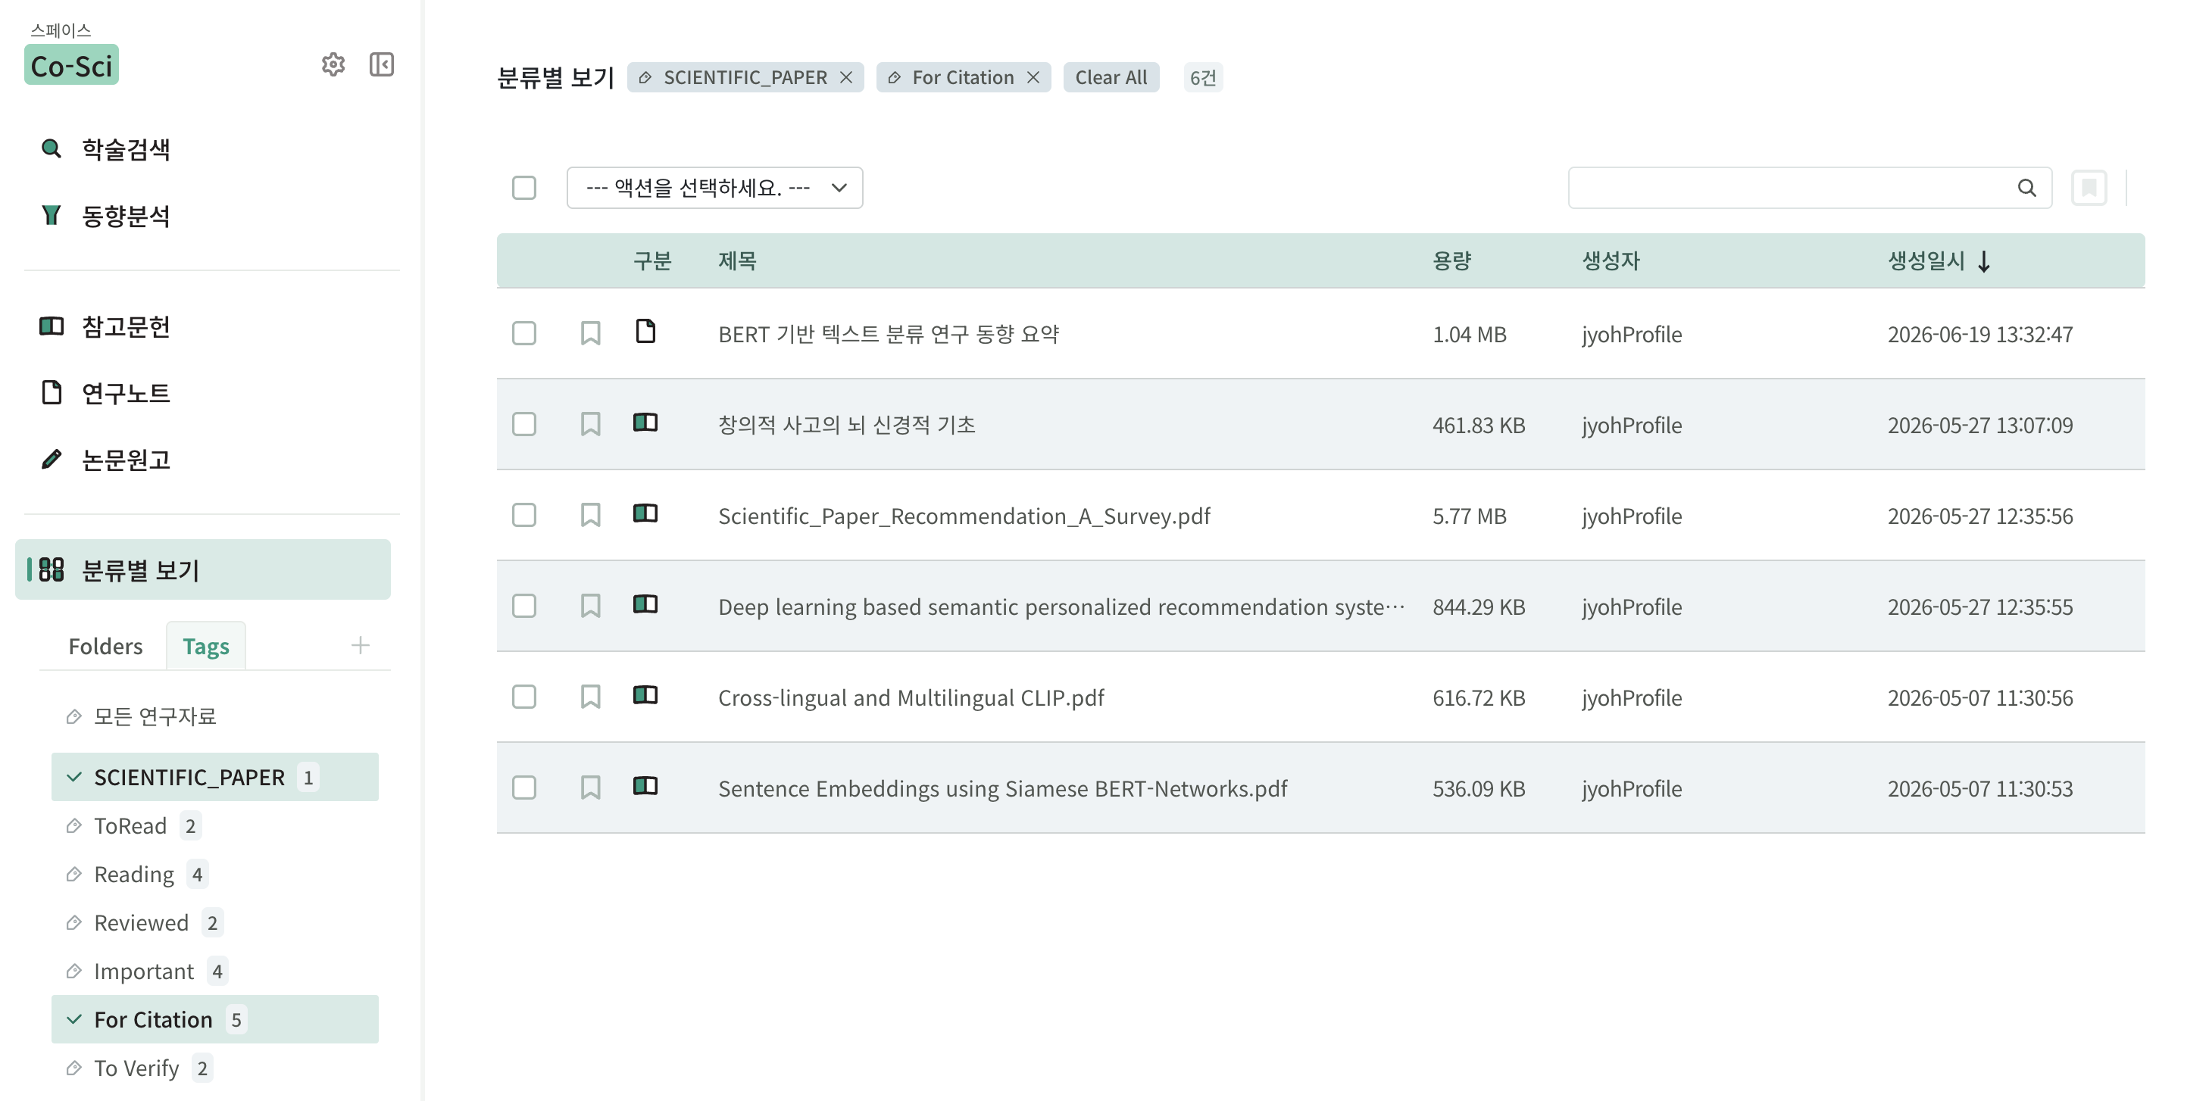Sort by 용량 column header
The image size is (2209, 1101).
pos(1451,260)
